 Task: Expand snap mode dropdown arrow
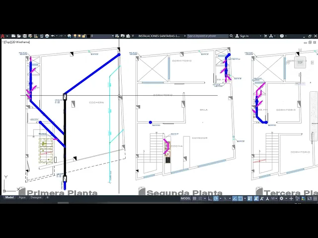tap(205, 198)
